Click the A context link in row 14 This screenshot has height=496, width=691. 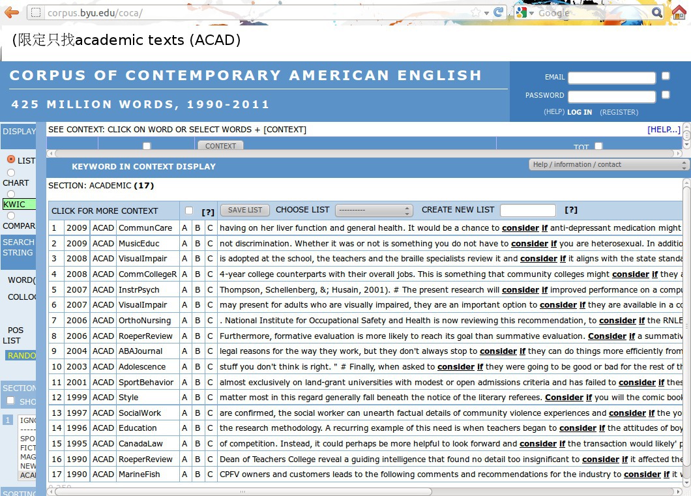pyautogui.click(x=184, y=428)
